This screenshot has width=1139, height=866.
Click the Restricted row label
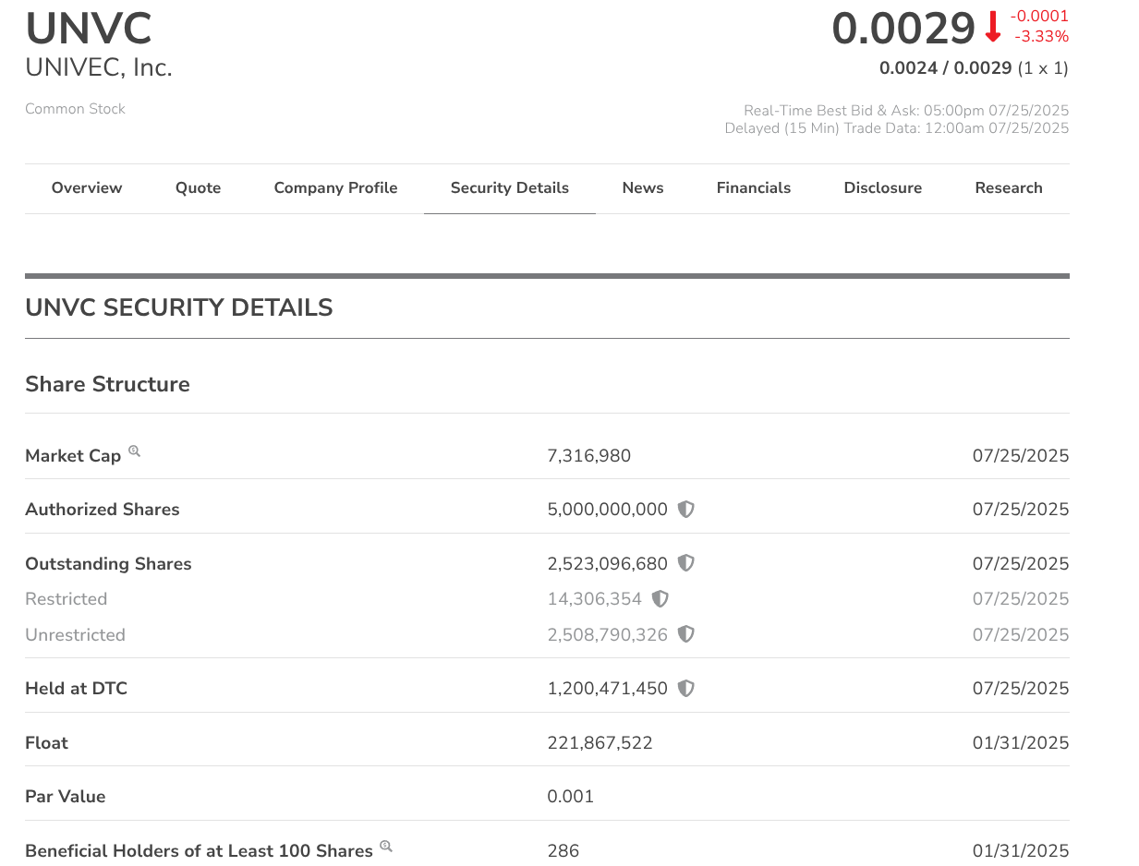(x=67, y=599)
